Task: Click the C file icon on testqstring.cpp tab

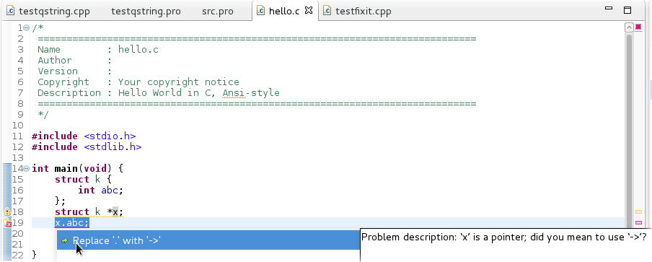Action: (11, 11)
